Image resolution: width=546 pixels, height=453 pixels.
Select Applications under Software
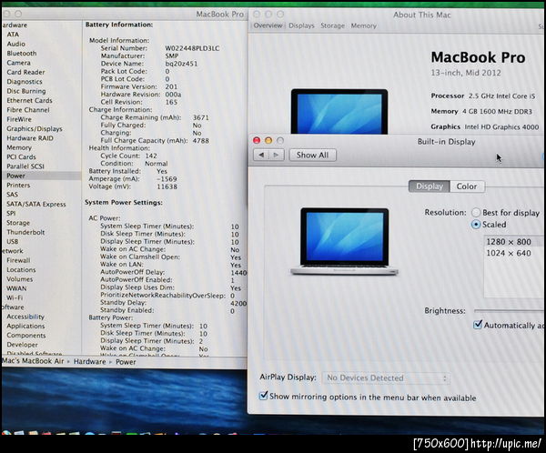25,326
